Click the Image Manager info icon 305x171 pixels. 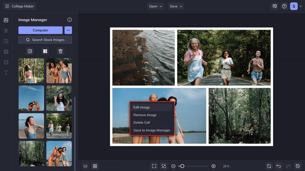(x=69, y=20)
